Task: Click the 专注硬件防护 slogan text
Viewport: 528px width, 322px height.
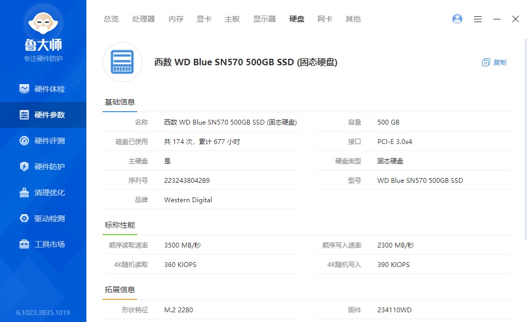Action: point(43,59)
